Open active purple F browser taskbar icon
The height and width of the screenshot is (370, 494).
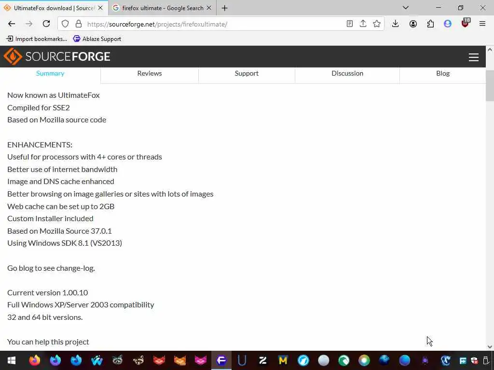pyautogui.click(x=221, y=360)
